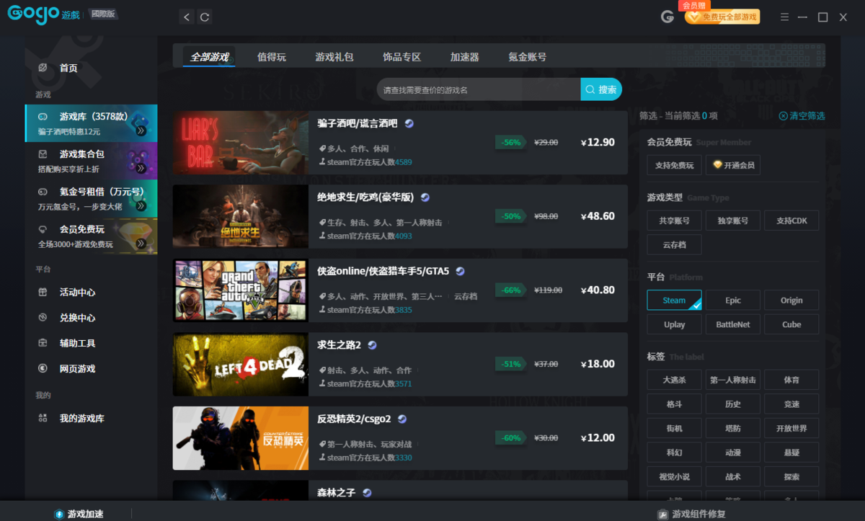Click the 活动中心 icon in sidebar

pyautogui.click(x=43, y=292)
